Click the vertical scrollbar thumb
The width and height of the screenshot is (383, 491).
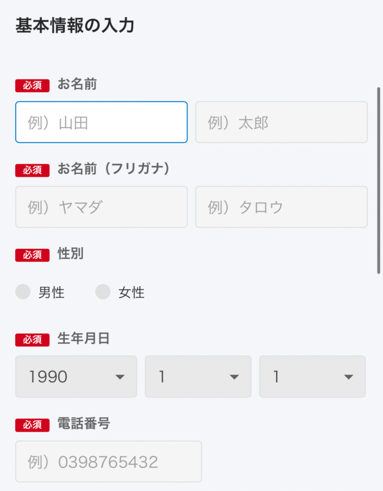pos(379,180)
